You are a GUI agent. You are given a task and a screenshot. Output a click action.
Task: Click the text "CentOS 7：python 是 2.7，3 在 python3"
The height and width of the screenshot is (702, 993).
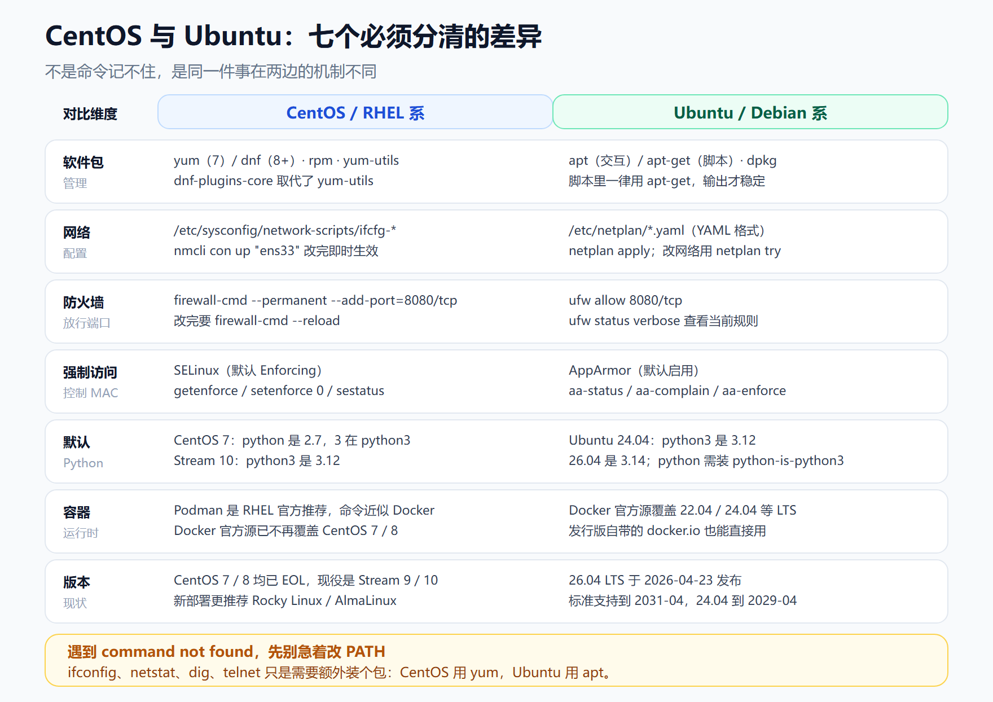[x=292, y=441]
